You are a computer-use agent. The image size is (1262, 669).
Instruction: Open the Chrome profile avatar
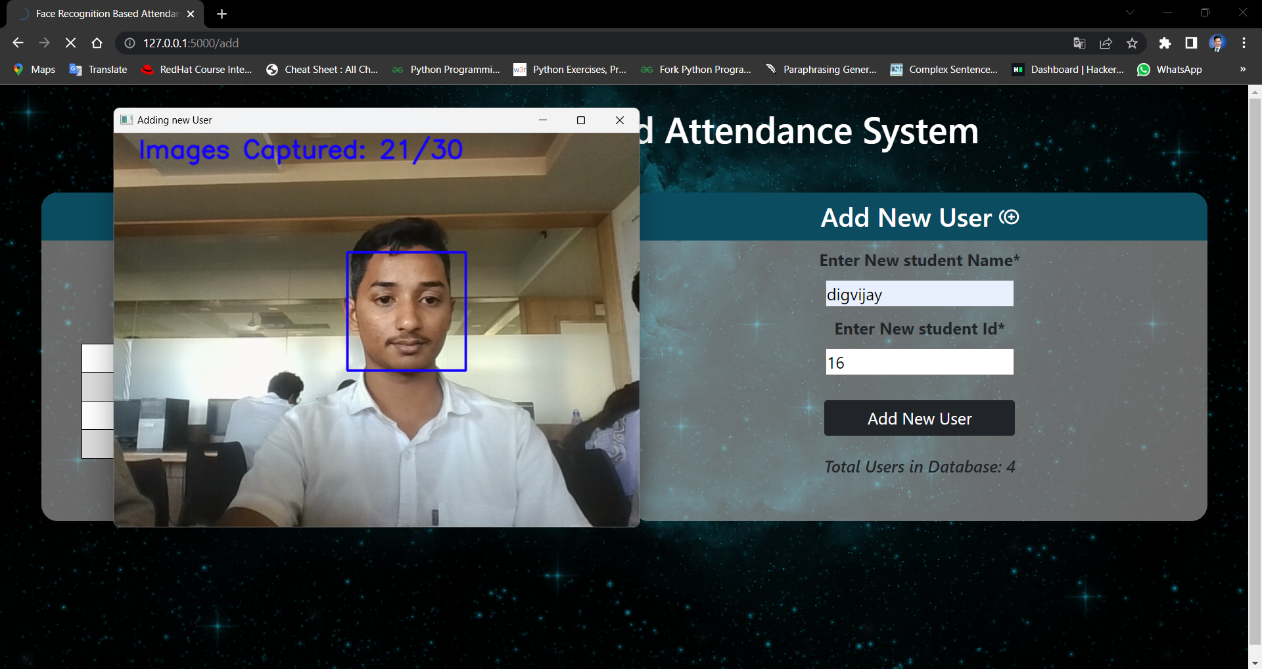(1217, 43)
